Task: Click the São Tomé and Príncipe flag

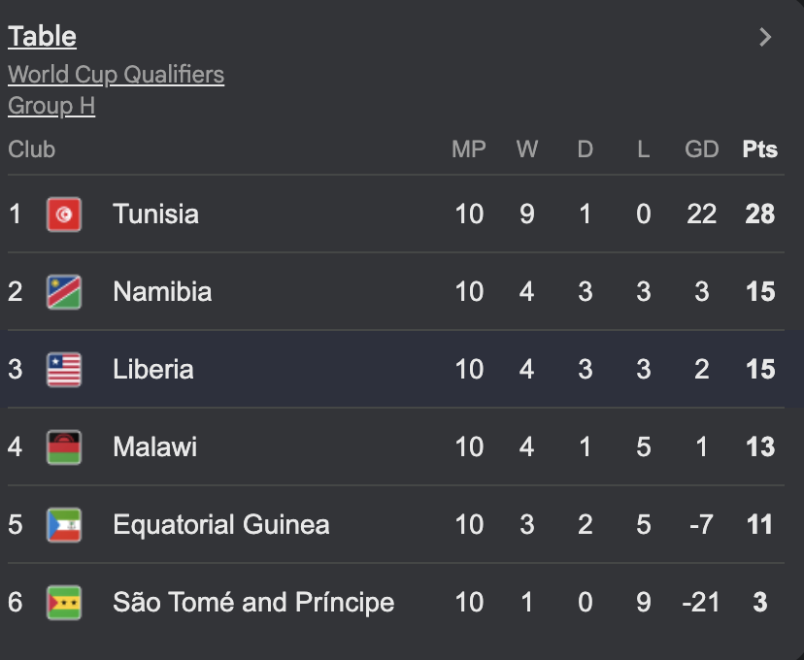Action: click(64, 603)
